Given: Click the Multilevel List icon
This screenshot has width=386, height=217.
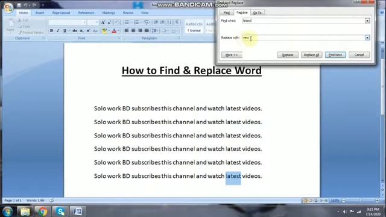Looking at the screenshot, I should [x=146, y=22].
